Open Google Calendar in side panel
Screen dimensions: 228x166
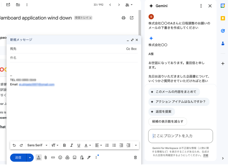223,6
